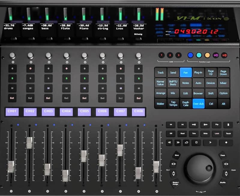Hit the Play transport button
This screenshot has width=240, height=196.
tap(210, 142)
